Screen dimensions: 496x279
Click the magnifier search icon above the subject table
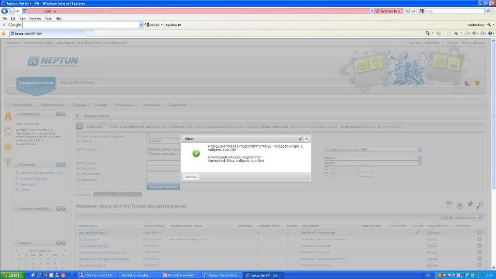pyautogui.click(x=480, y=205)
